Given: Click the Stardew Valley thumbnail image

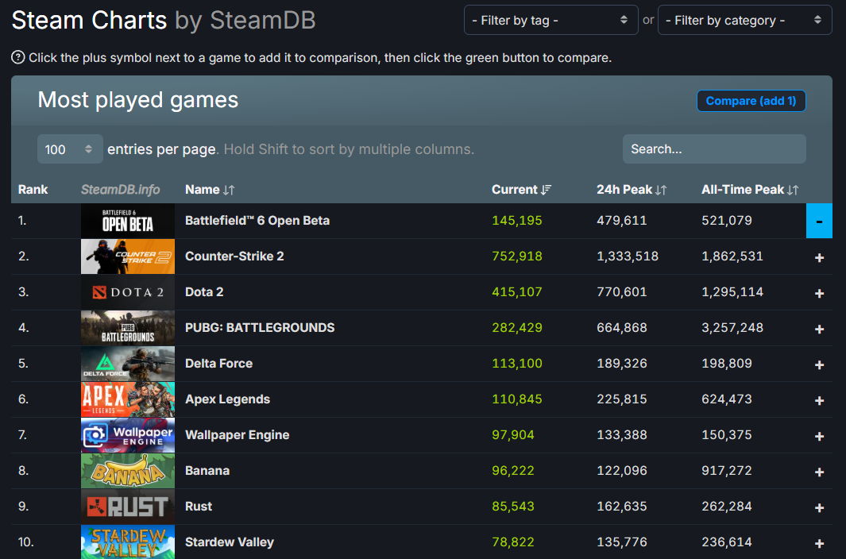Looking at the screenshot, I should [x=127, y=542].
